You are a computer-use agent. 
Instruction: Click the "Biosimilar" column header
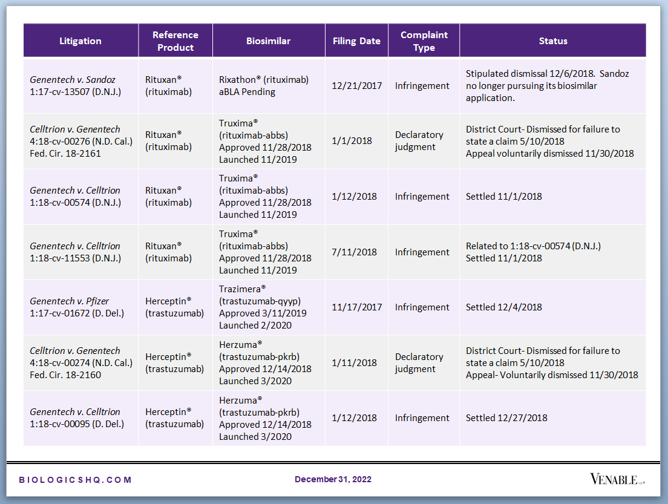[269, 41]
